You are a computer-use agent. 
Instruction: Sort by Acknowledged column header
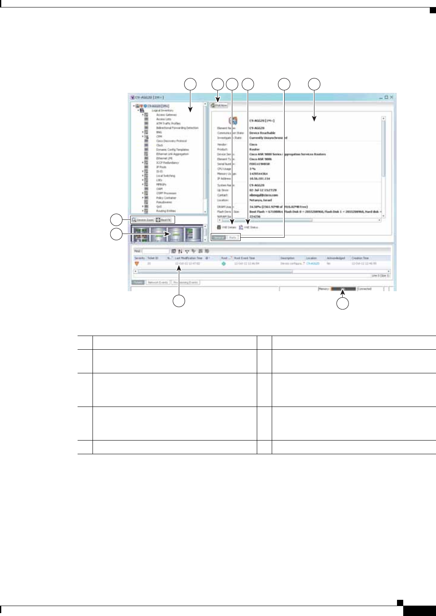(338, 258)
